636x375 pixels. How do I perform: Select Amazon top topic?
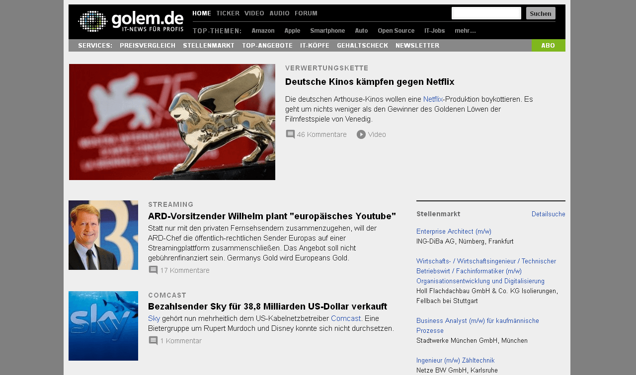click(263, 31)
